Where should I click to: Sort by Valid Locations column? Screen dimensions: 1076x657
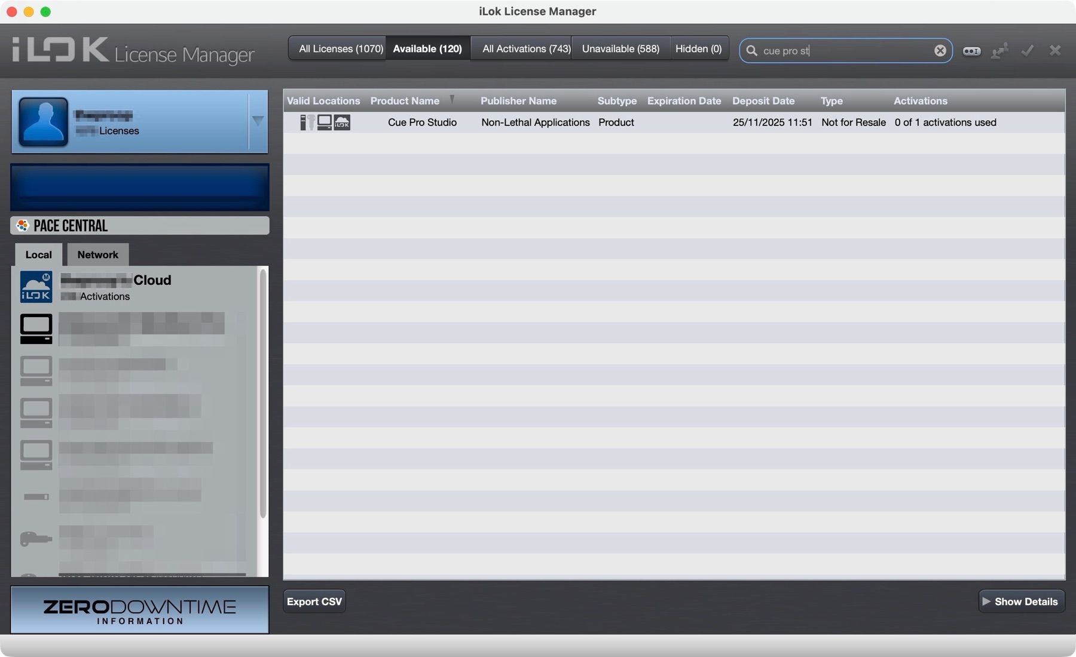[323, 101]
